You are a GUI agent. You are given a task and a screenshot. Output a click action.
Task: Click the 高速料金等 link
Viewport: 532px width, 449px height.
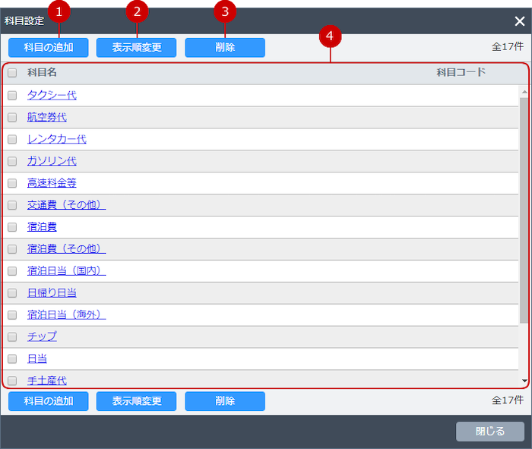[x=52, y=183]
